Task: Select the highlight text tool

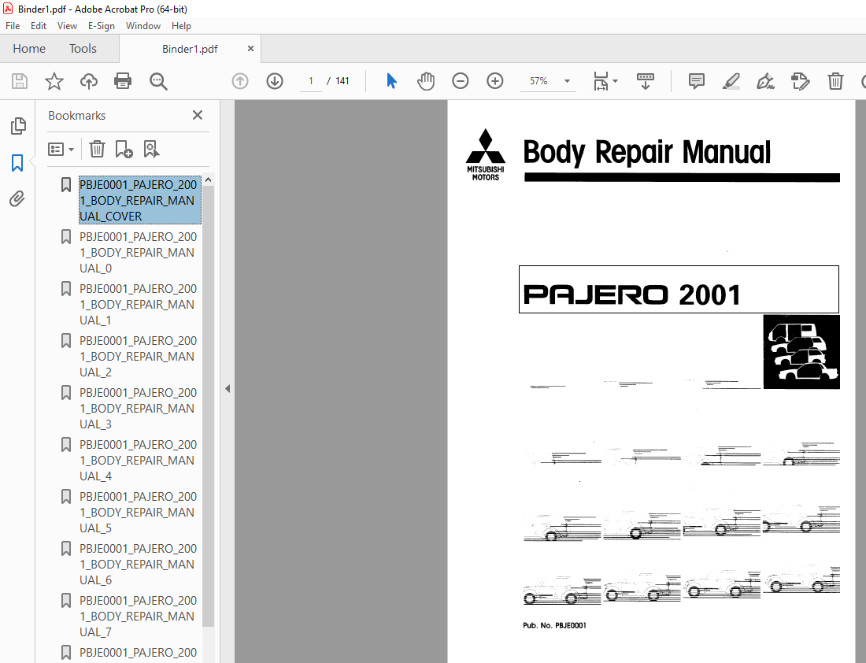Action: pyautogui.click(x=731, y=81)
